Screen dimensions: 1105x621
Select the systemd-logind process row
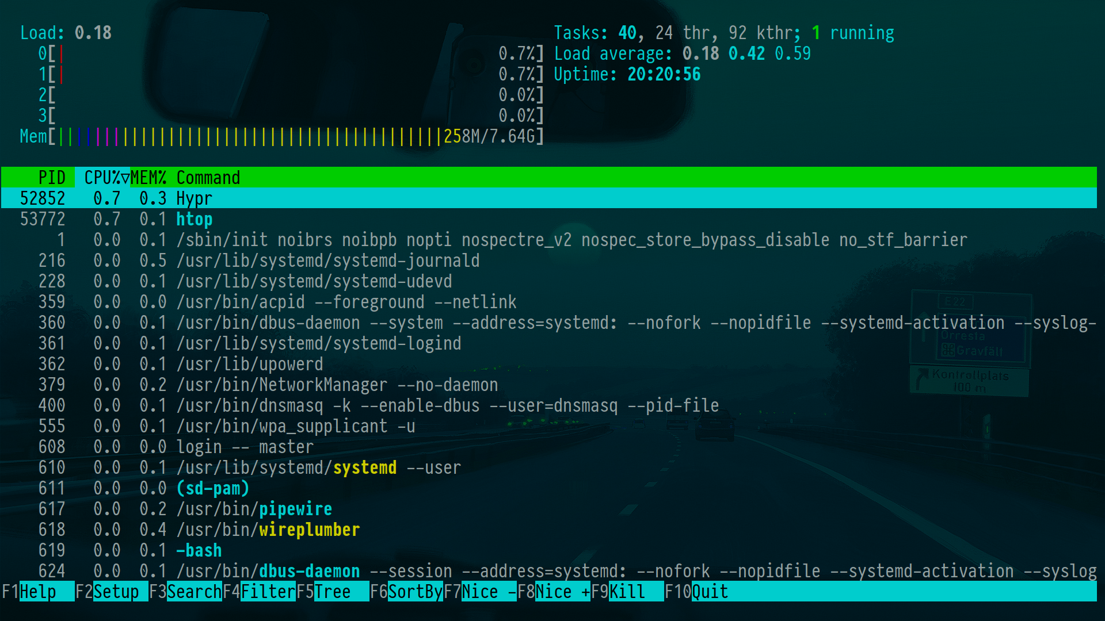pos(549,343)
